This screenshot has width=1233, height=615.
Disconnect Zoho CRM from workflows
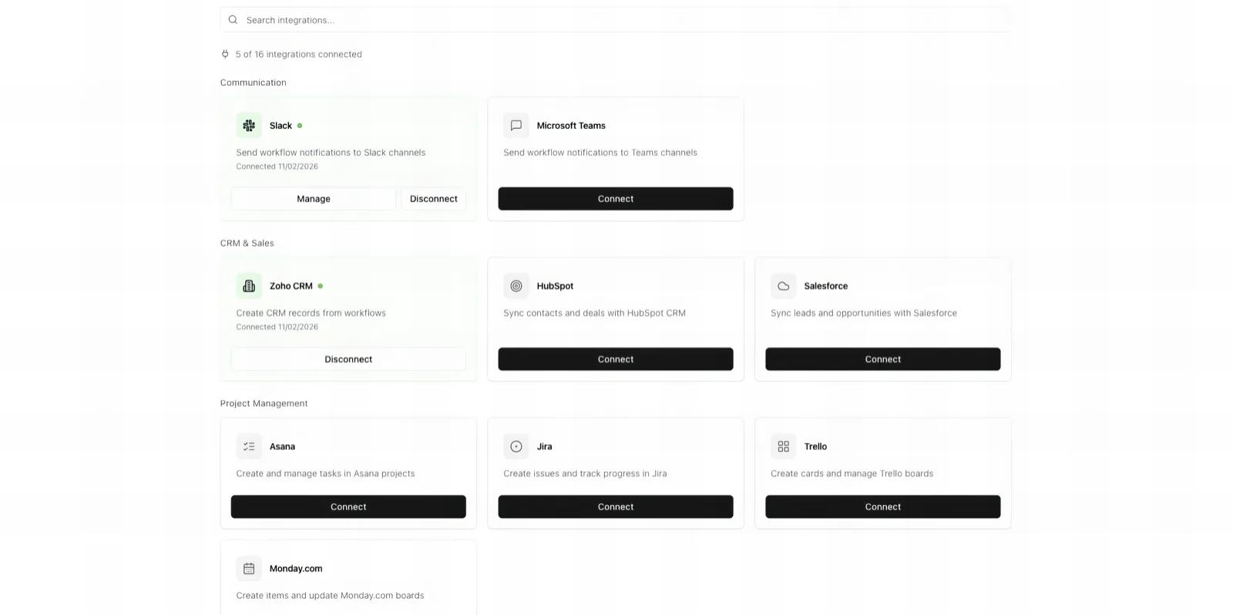pos(348,358)
